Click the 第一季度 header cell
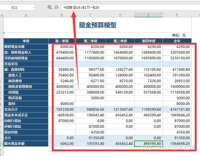The image size is (200, 156). 62,41
